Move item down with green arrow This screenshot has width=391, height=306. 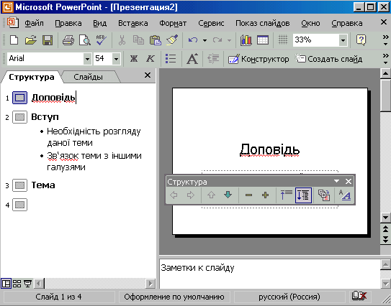228,195
